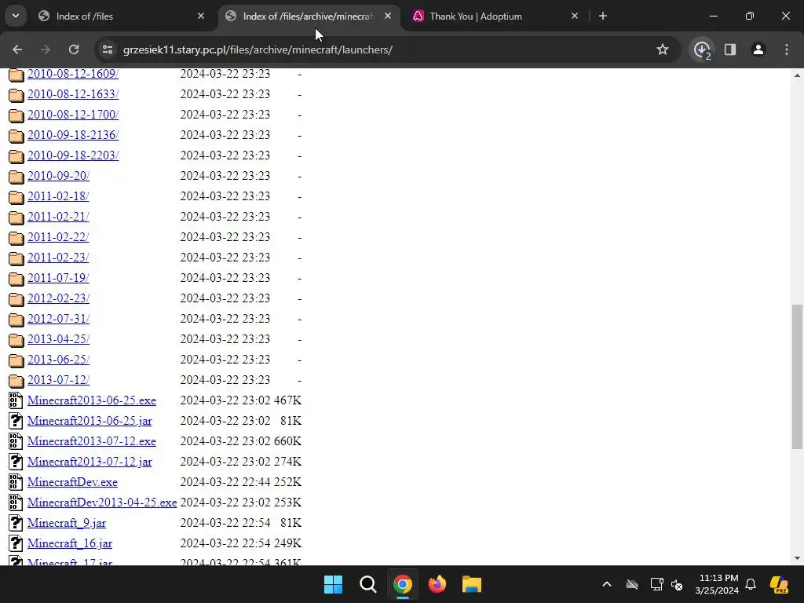Close the 'Thank You | Adoptium' tab
804x603 pixels.
click(x=575, y=16)
